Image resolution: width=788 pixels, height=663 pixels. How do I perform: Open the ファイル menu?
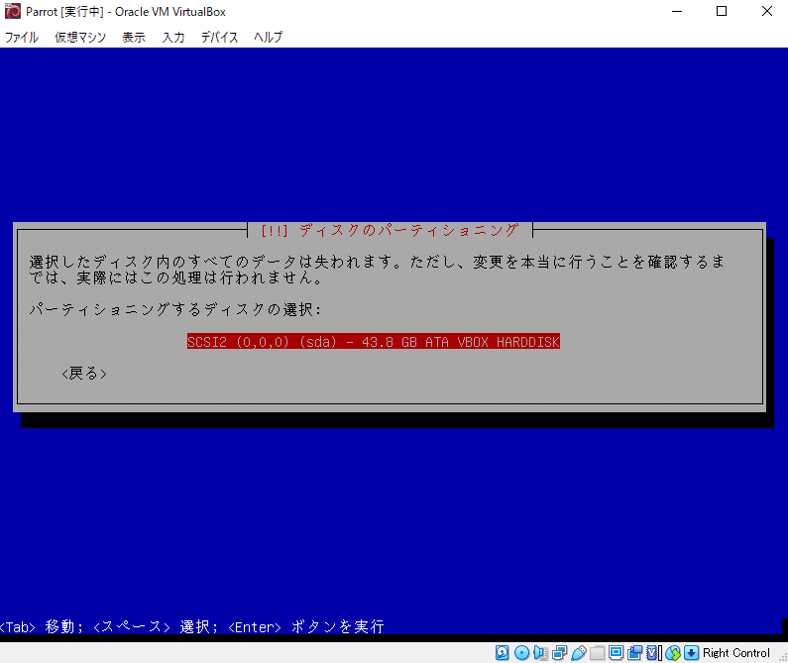[x=22, y=38]
